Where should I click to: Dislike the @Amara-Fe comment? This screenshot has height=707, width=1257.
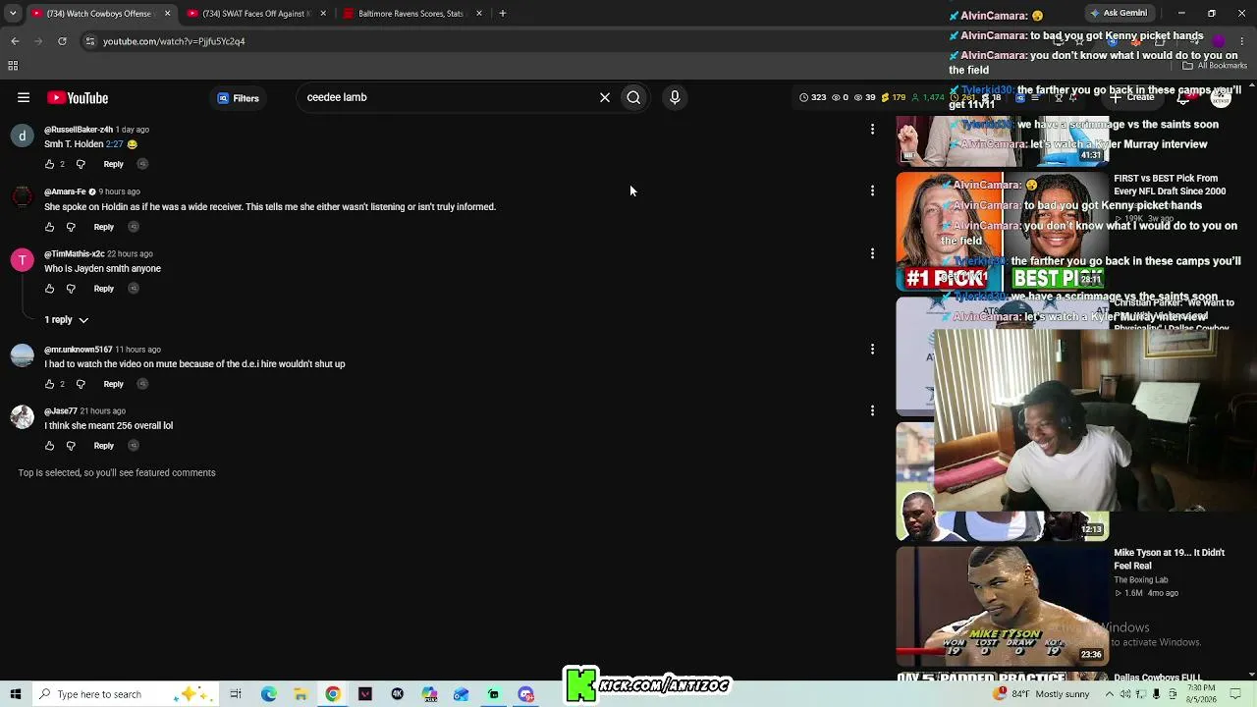pyautogui.click(x=71, y=227)
